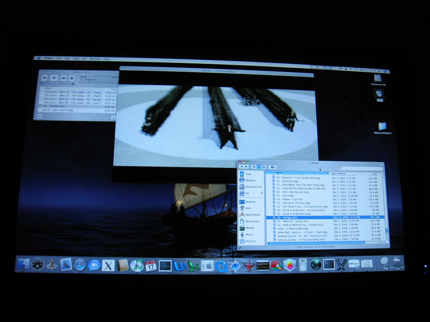This screenshot has width=430, height=322.
Task: Open the Finder menu in menu bar
Action: coord(48,58)
